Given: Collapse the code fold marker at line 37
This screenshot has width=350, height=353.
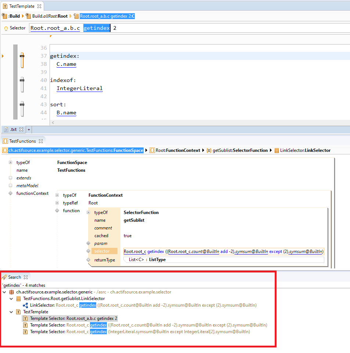Looking at the screenshot, I should point(22,56).
